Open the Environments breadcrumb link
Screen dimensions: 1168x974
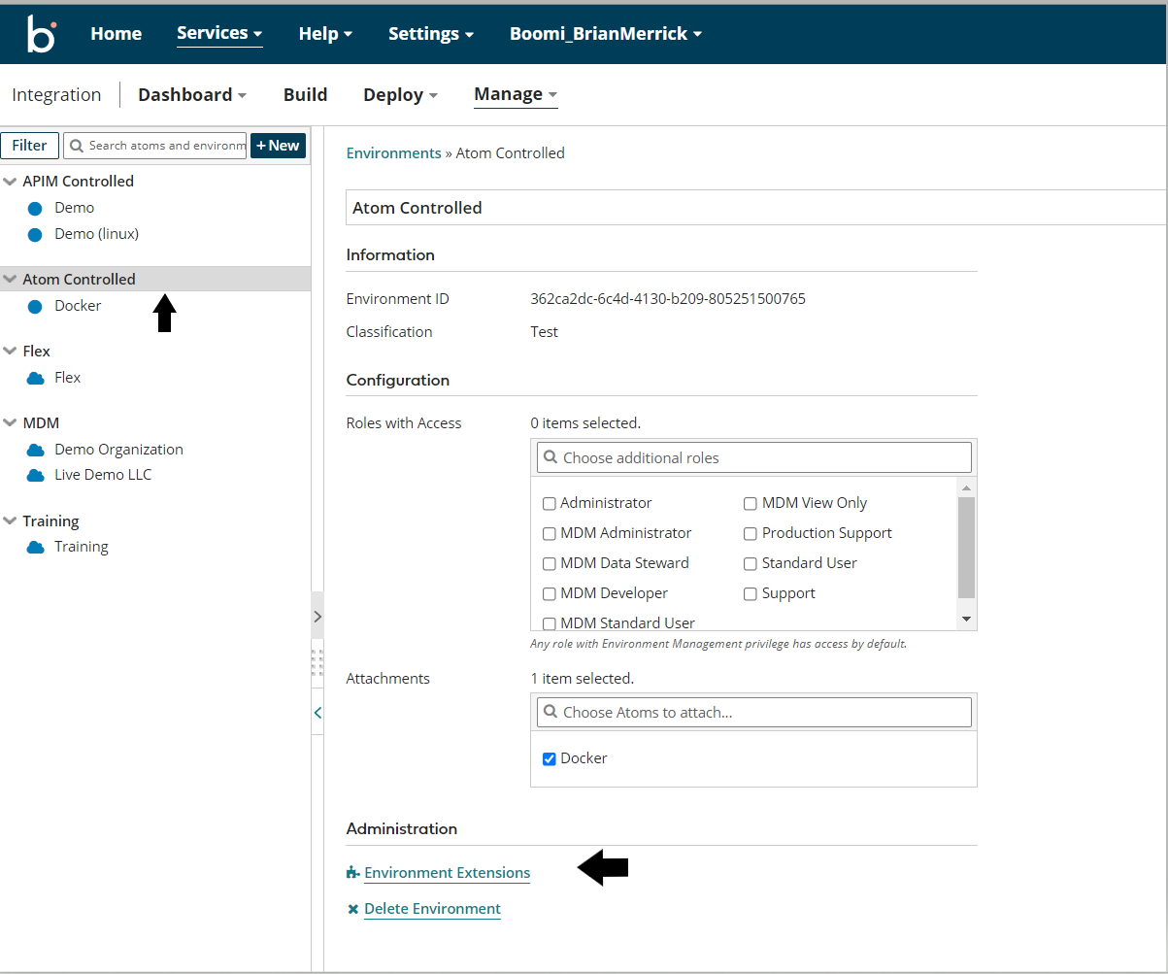(x=393, y=152)
